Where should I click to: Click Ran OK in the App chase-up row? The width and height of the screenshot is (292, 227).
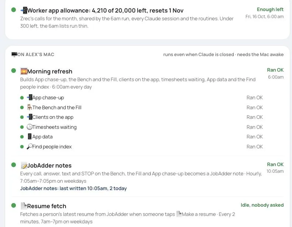pos(254,97)
